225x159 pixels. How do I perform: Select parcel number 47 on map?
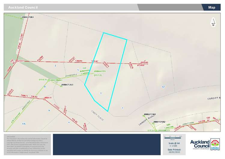click(x=163, y=87)
